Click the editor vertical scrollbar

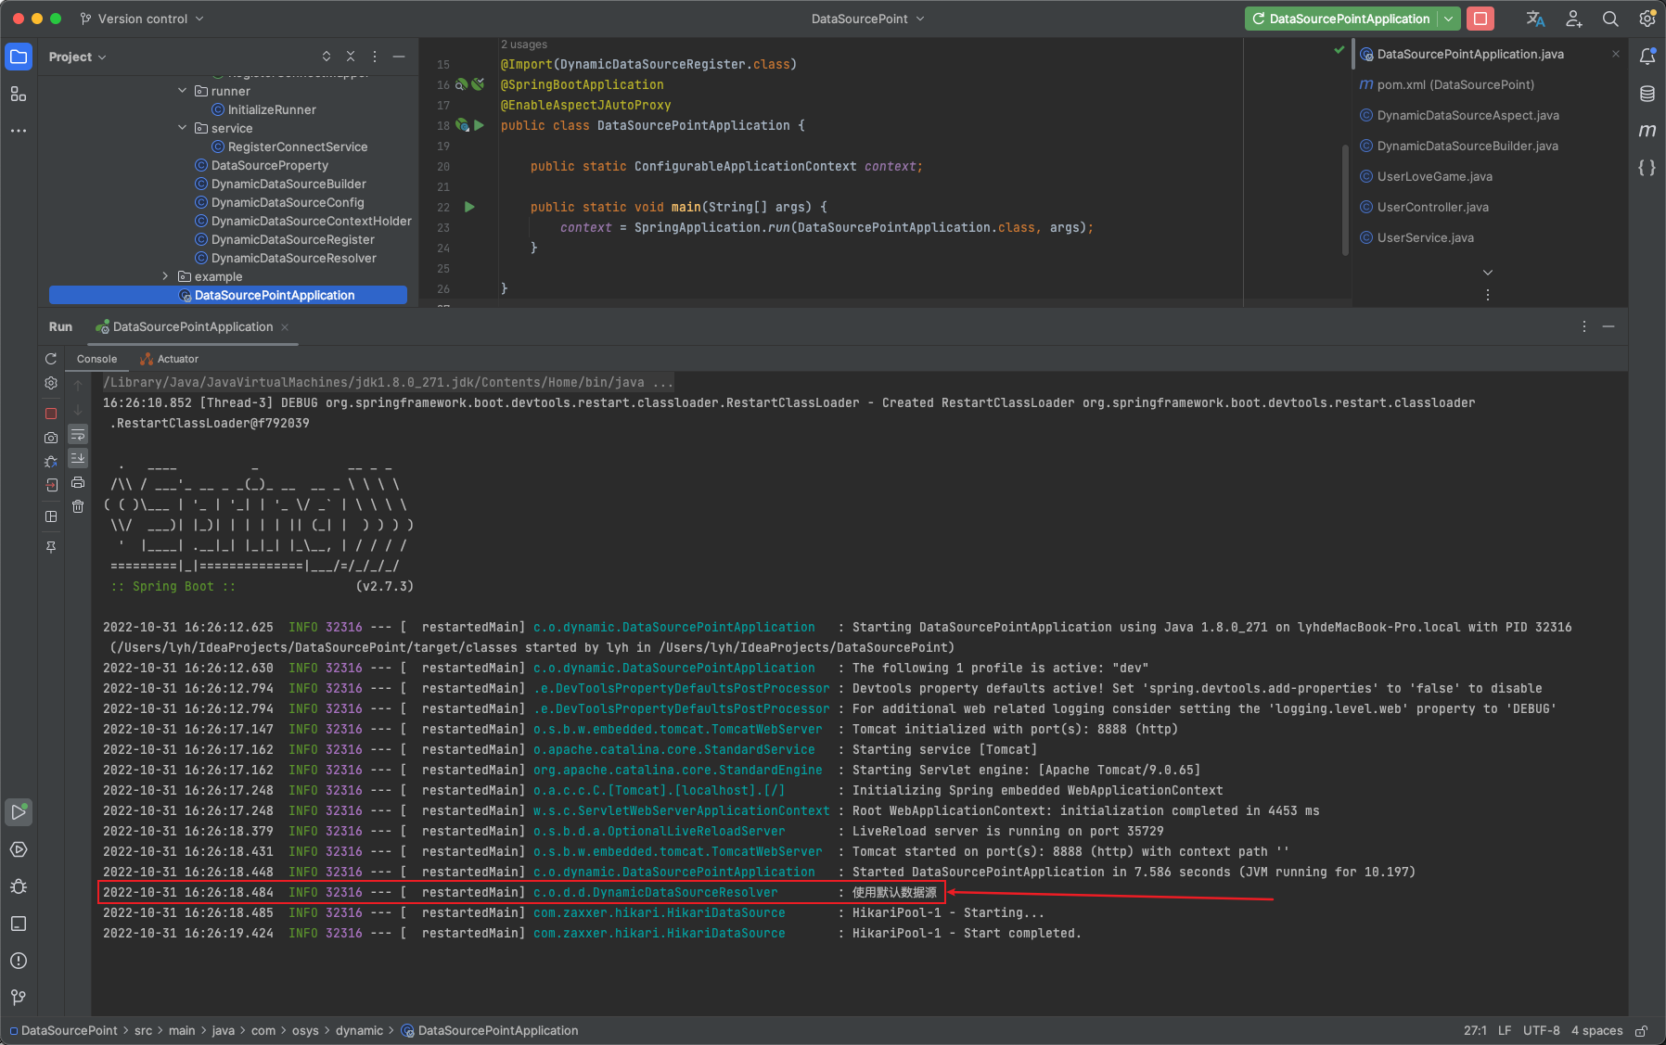click(x=1345, y=199)
